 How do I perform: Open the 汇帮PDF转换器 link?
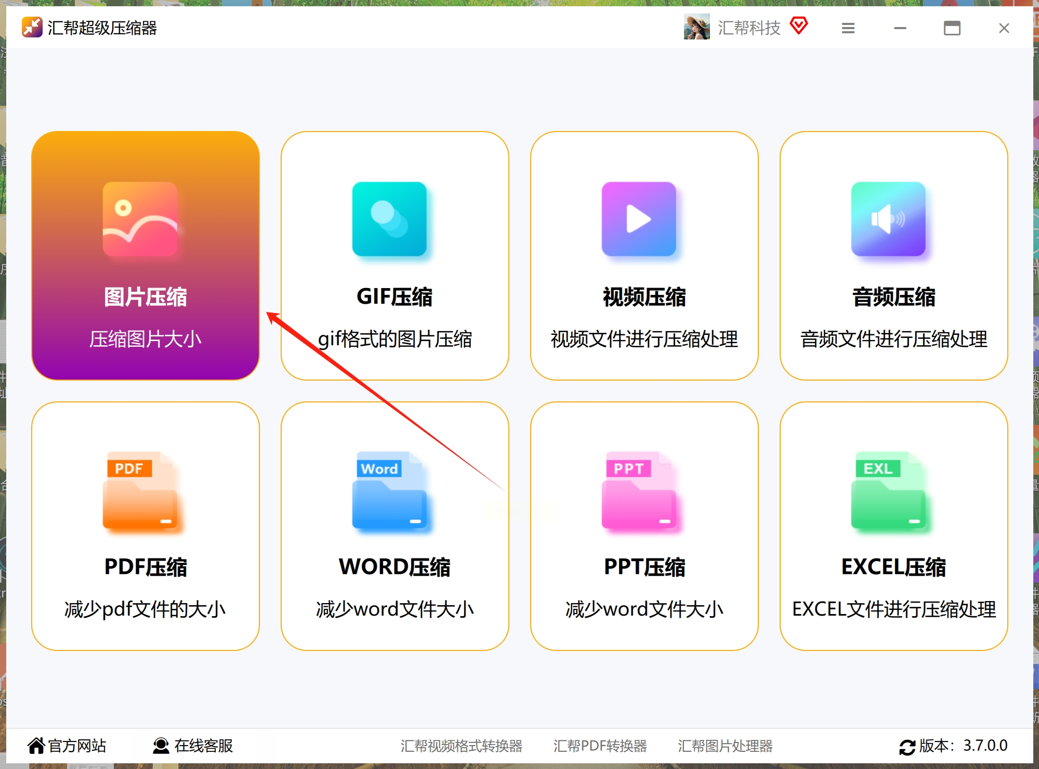(x=600, y=746)
